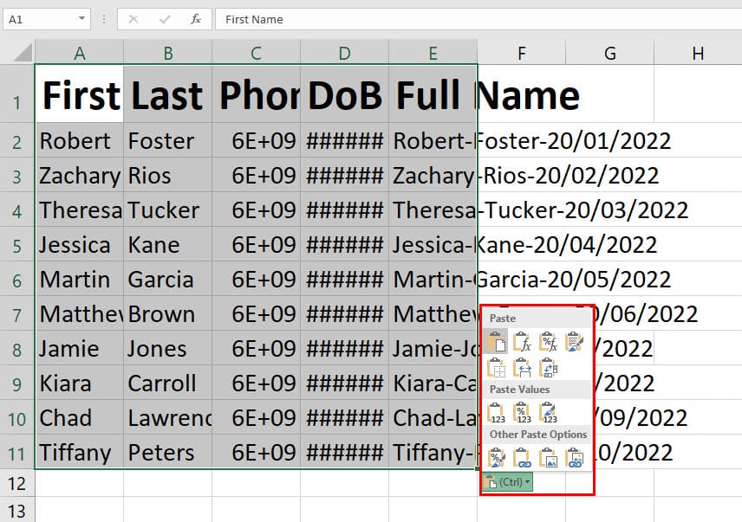Click the cell containing Chad in column A
This screenshot has height=522, width=742.
point(79,417)
